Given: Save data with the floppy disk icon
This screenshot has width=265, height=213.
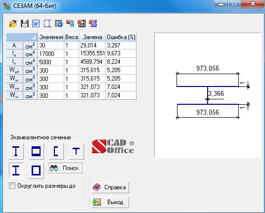Looking at the screenshot, I should click(x=25, y=24).
